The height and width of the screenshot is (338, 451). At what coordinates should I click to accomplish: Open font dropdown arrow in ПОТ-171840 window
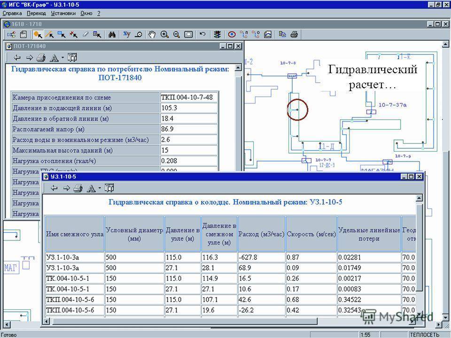click(x=62, y=58)
